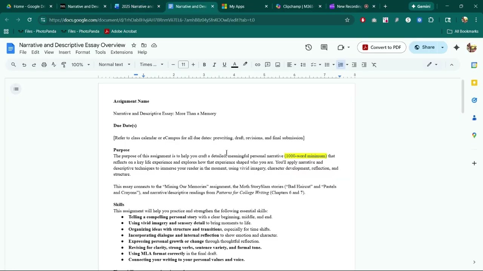Open Contacts side panel
The height and width of the screenshot is (271, 483).
(474, 118)
